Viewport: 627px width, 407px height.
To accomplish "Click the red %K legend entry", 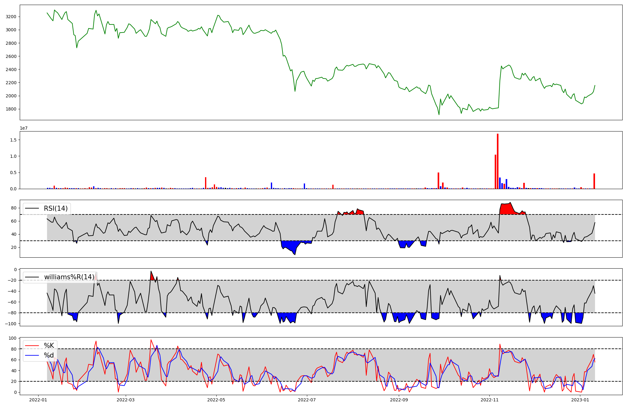I will (49, 346).
